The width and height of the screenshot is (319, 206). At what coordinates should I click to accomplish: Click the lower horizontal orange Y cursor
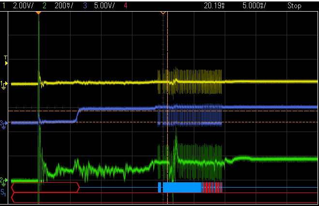coord(163,122)
